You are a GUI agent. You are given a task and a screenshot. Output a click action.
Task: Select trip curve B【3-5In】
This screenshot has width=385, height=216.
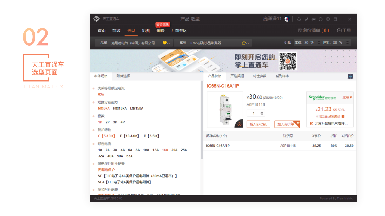pos(151,136)
